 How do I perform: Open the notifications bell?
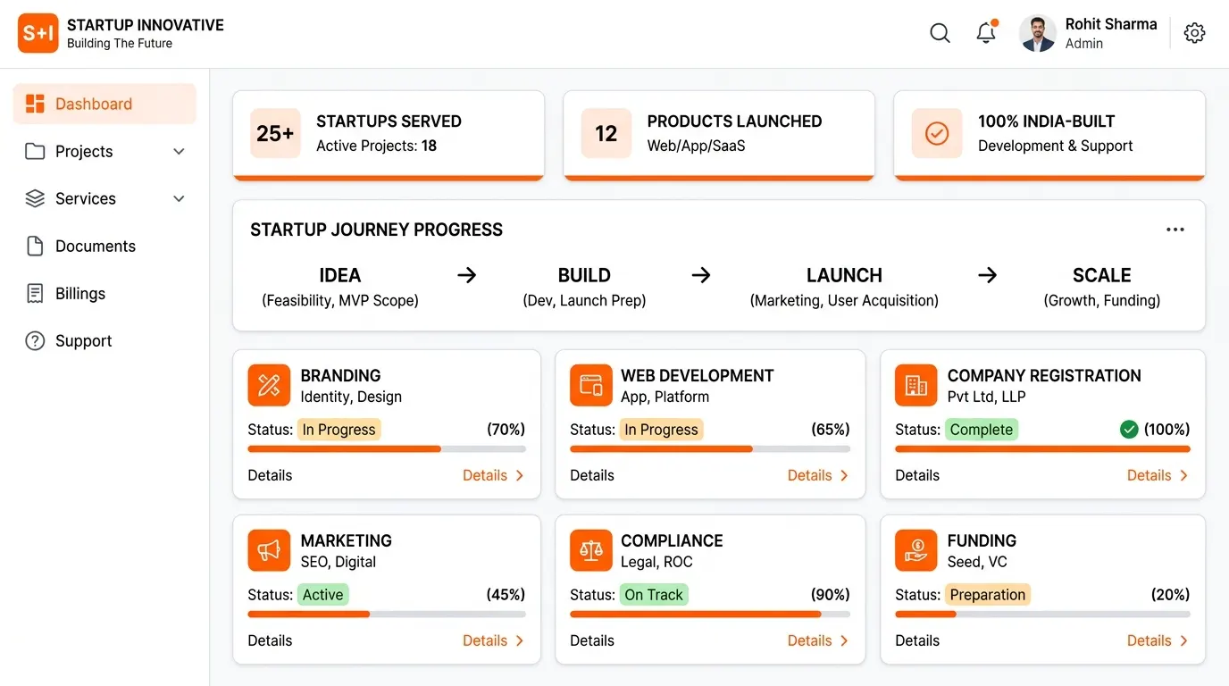(986, 33)
